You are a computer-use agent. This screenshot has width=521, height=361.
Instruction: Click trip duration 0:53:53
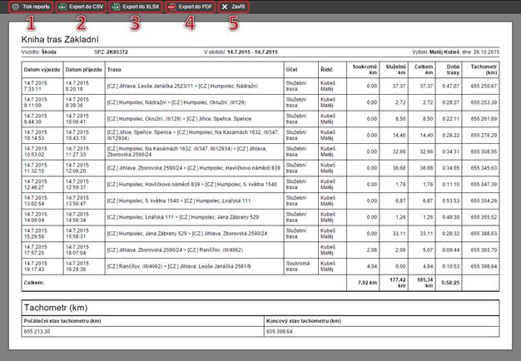(451, 201)
